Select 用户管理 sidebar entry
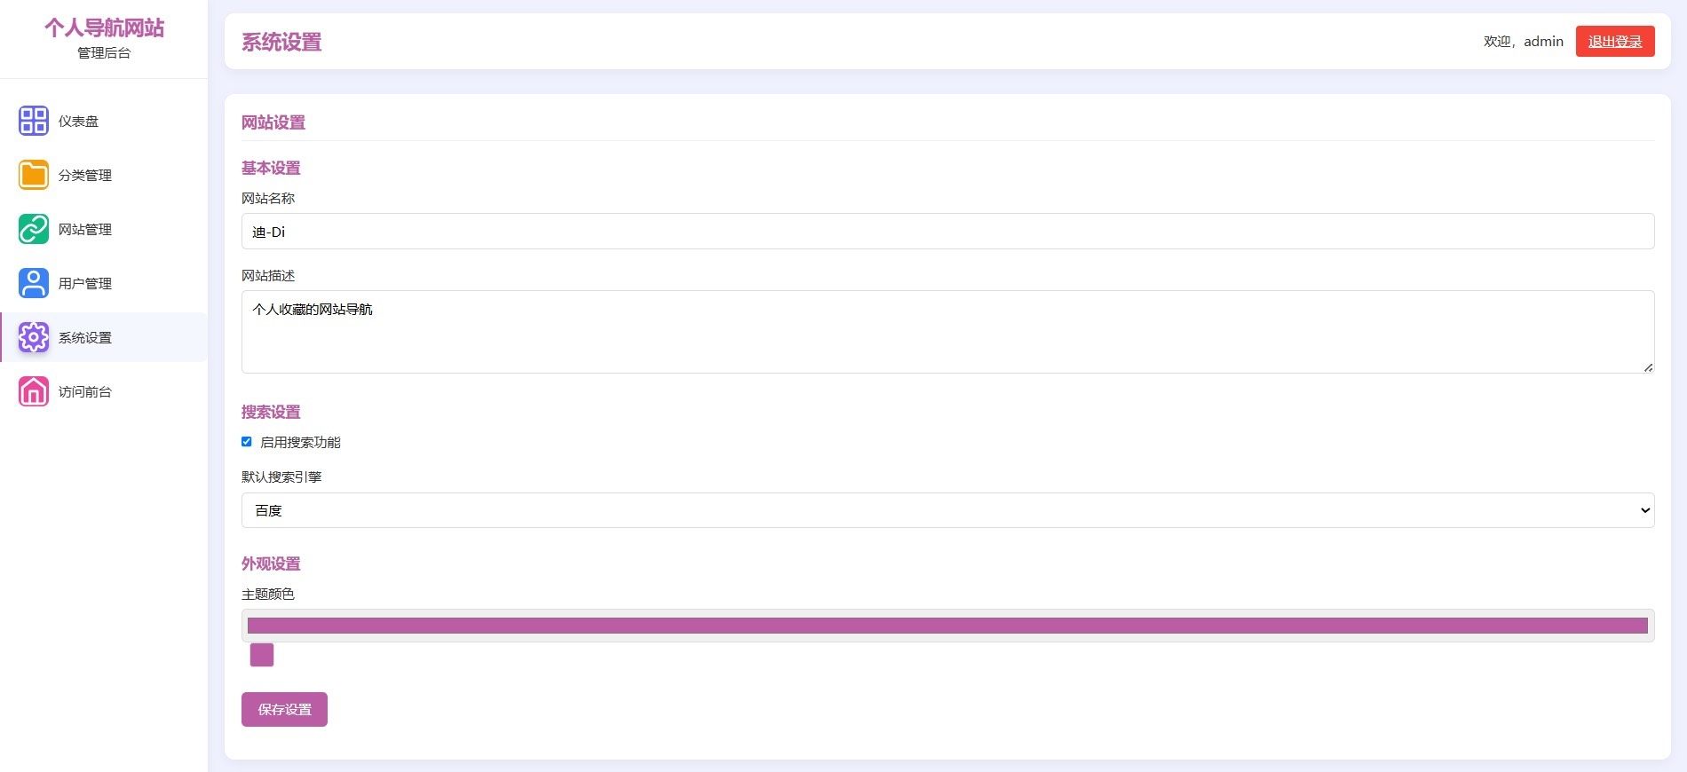This screenshot has height=772, width=1687. [85, 284]
